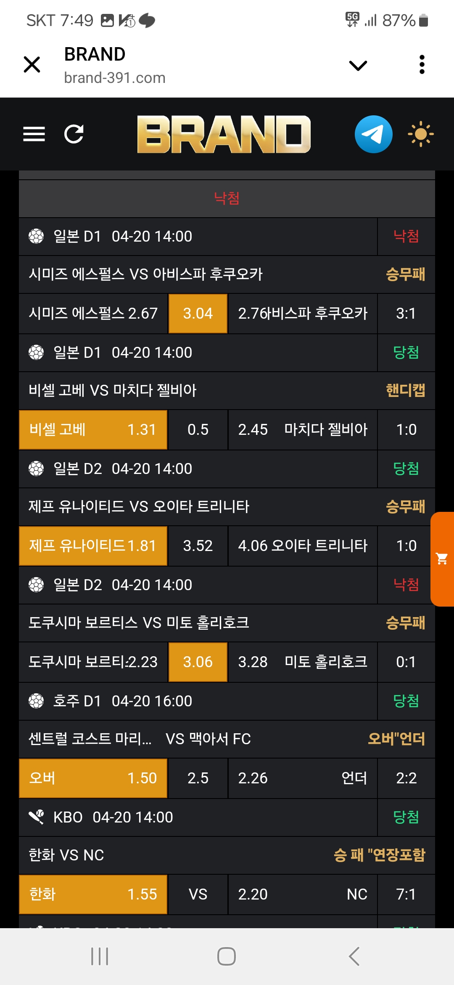Tap the red 낙첨 header bar

tap(227, 198)
